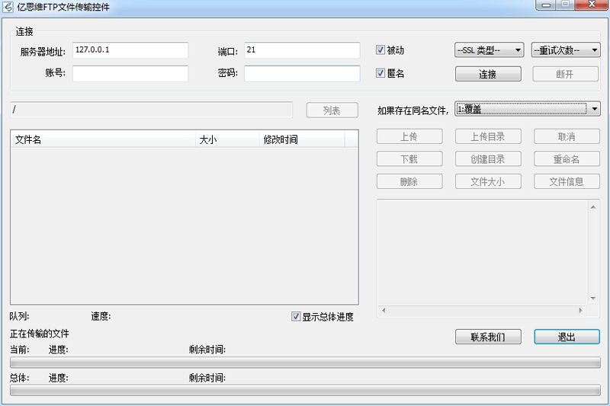The height and width of the screenshot is (406, 610).
Task: Click the 删除 delete button
Action: [409, 181]
